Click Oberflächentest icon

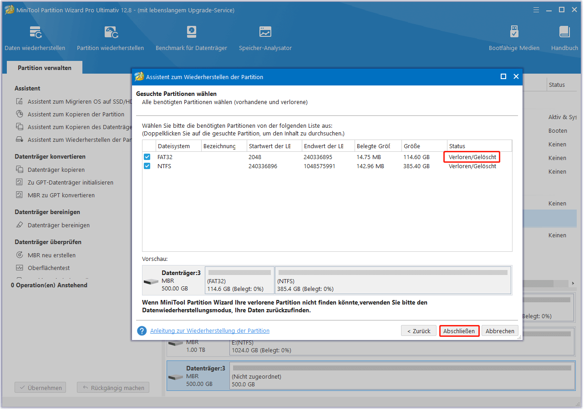[20, 268]
